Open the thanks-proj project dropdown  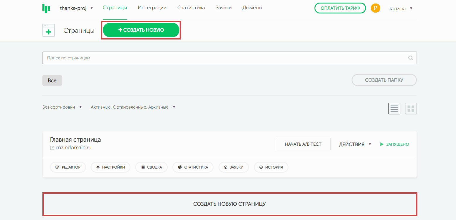(x=76, y=8)
